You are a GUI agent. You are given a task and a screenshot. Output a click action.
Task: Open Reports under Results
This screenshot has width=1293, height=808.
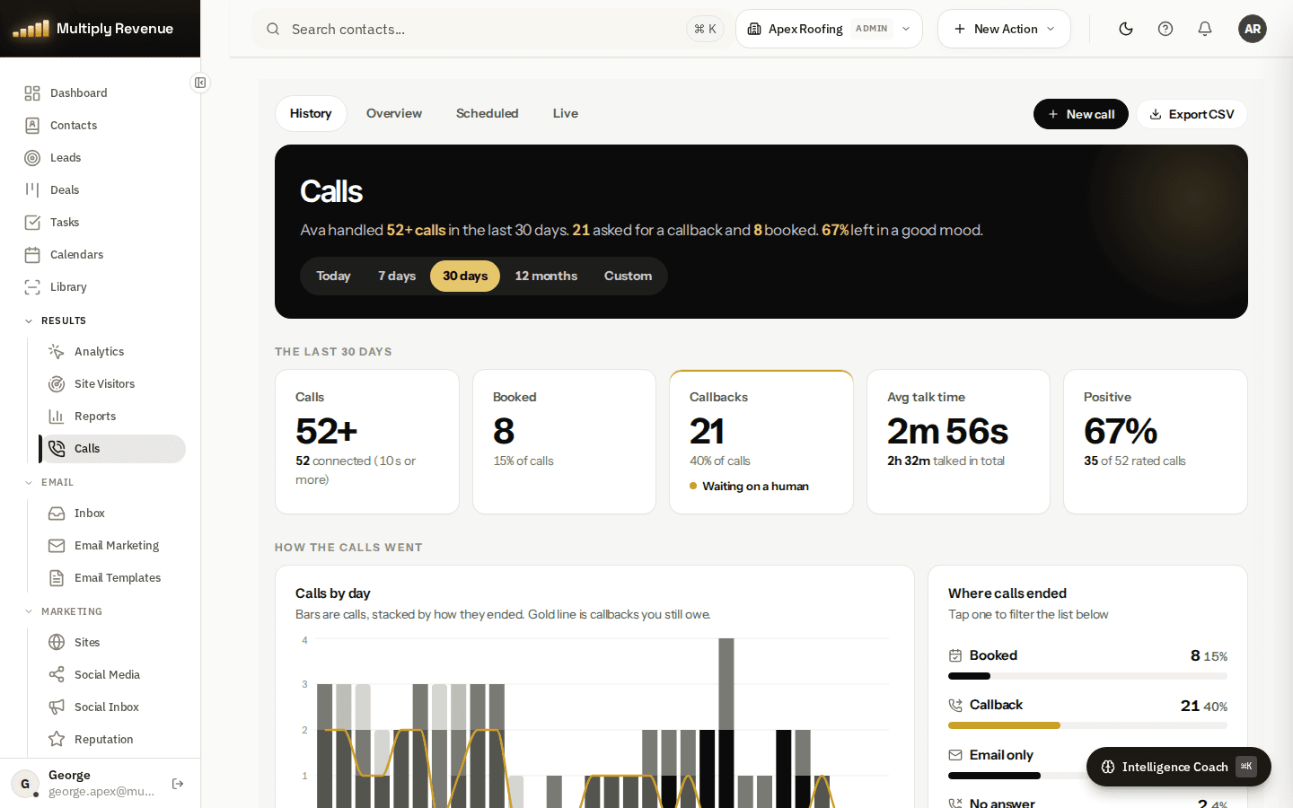pos(112,417)
